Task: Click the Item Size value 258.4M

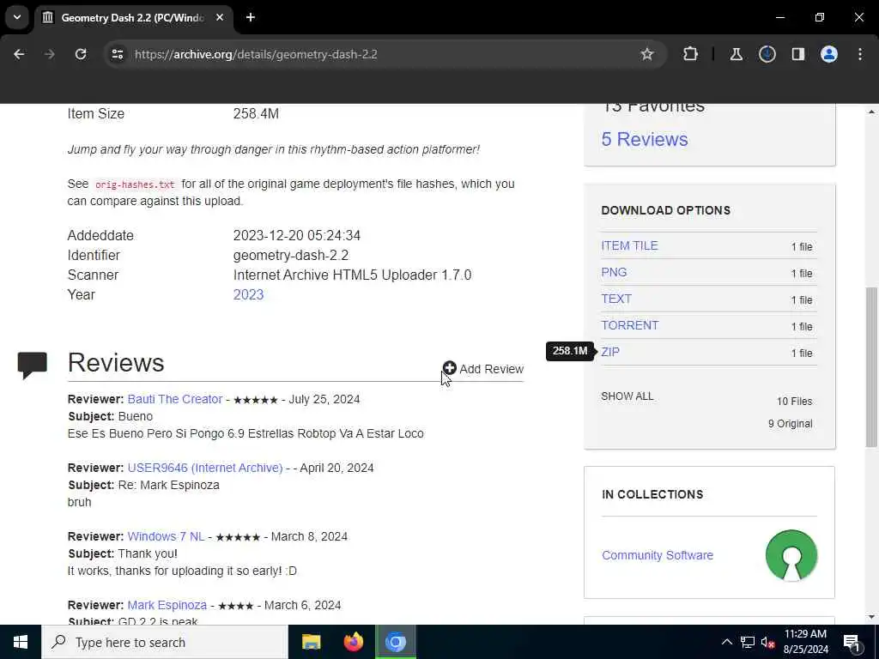Action: click(x=256, y=114)
